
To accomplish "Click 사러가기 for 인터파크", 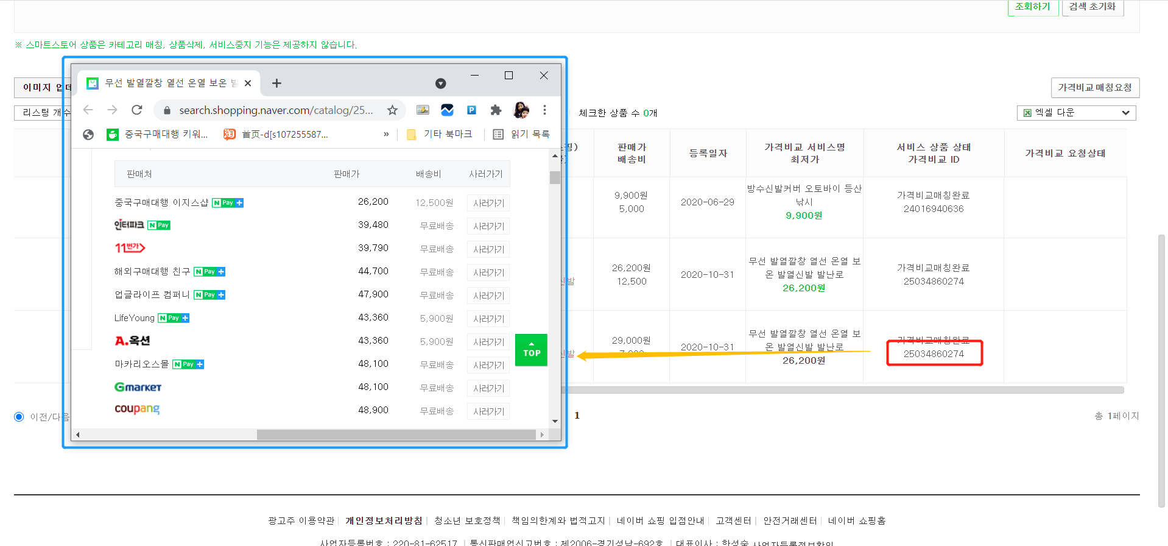I will pos(488,226).
